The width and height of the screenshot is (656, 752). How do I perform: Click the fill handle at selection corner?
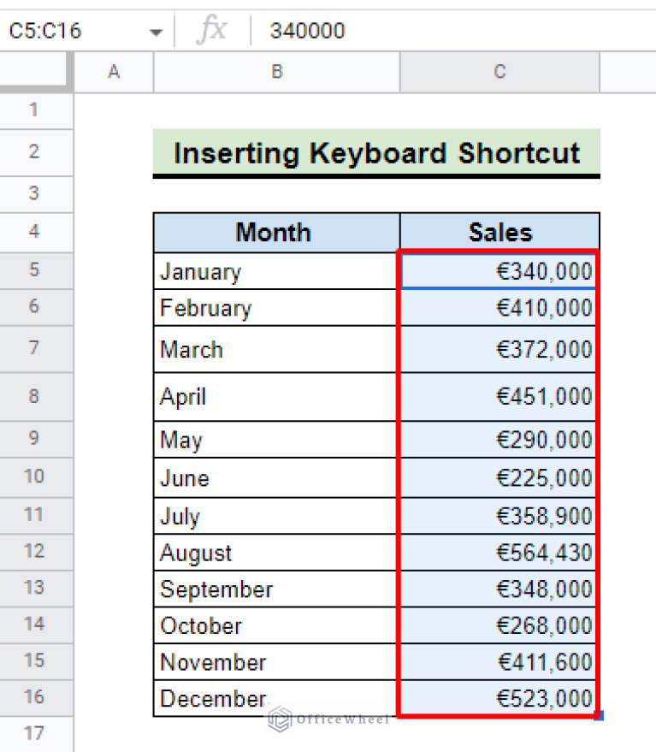pyautogui.click(x=599, y=717)
